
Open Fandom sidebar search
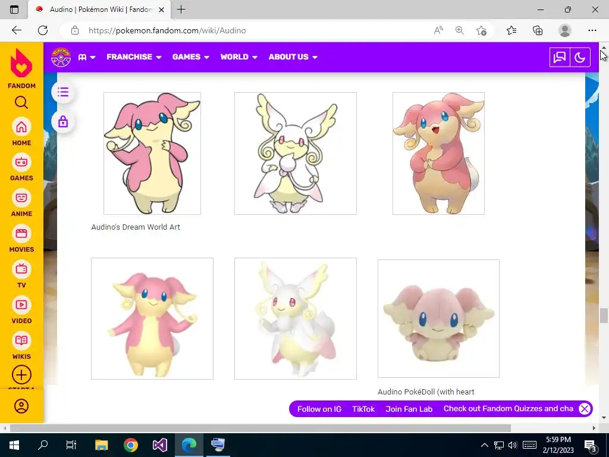[x=21, y=102]
